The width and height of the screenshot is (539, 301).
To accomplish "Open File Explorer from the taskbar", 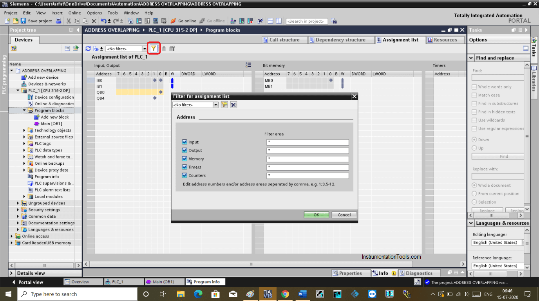I will (181, 294).
